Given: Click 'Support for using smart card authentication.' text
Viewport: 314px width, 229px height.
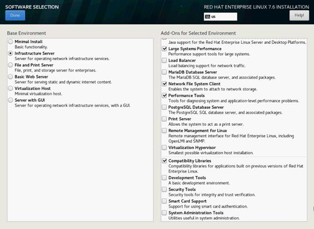Looking at the screenshot, I should pos(208,207).
